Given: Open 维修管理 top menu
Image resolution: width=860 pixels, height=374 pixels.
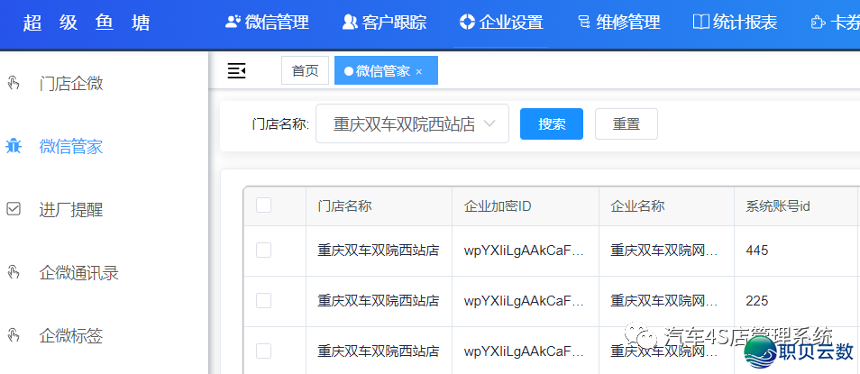Looking at the screenshot, I should 618,23.
